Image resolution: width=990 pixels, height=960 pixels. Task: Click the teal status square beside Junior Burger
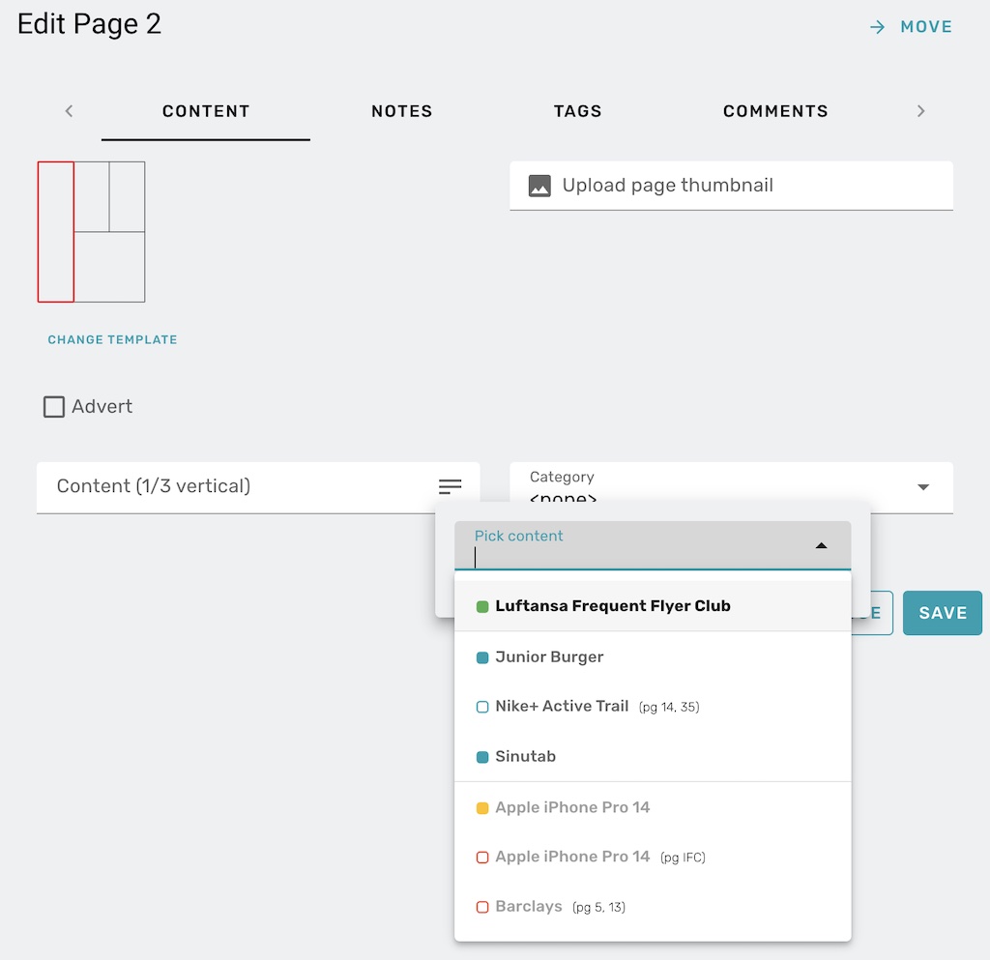480,656
